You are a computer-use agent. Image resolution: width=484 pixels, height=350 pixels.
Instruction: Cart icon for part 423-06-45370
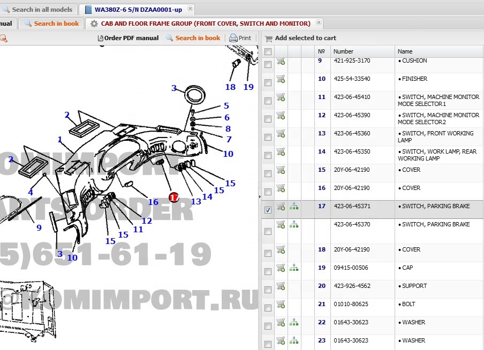point(281,225)
